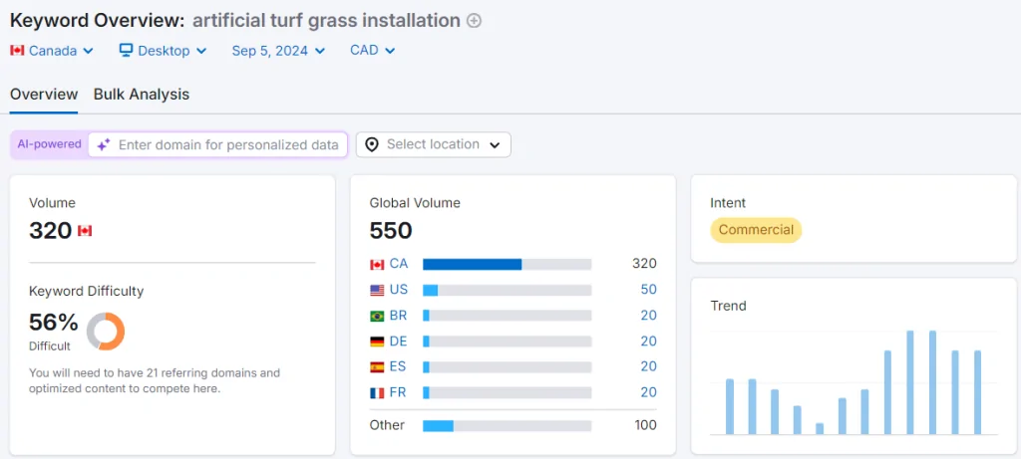The image size is (1021, 459).
Task: Click the Keyword Difficulty heading
Action: point(86,292)
